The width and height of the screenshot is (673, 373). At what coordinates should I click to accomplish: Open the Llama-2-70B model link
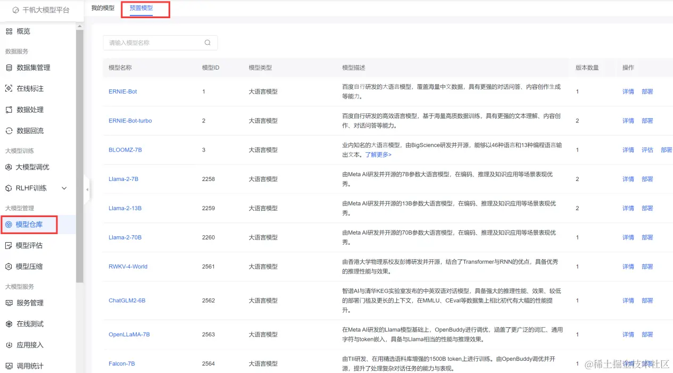125,237
